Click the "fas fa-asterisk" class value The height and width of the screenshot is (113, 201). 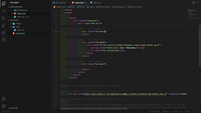[x=110, y=51]
